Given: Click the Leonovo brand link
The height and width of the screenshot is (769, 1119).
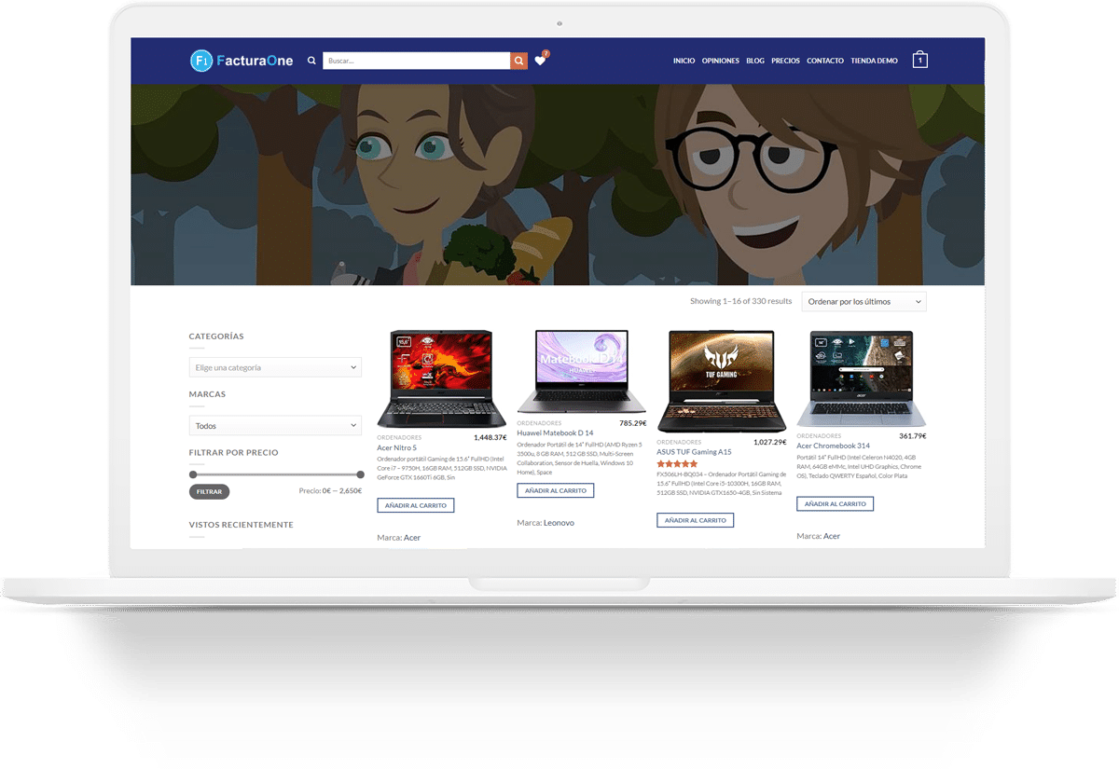Looking at the screenshot, I should point(559,523).
